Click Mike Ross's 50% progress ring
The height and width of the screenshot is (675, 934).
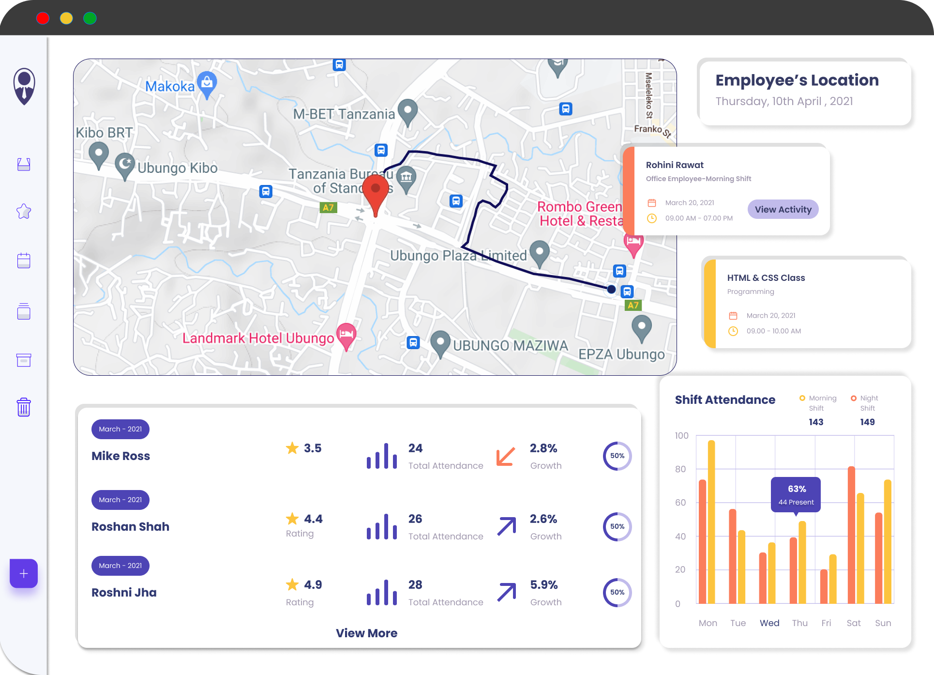pyautogui.click(x=617, y=456)
